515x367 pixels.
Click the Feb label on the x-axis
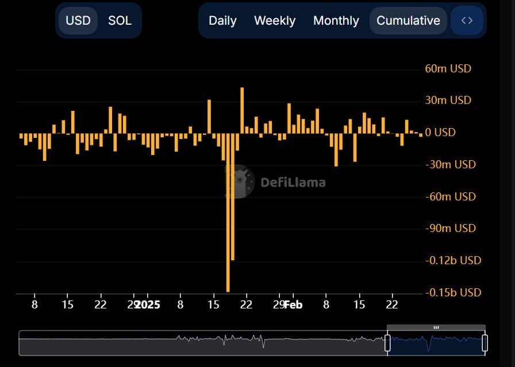pos(293,304)
